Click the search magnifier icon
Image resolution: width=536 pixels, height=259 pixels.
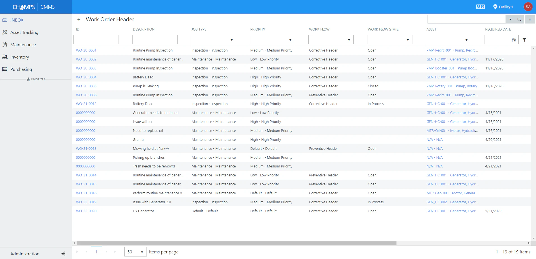(x=520, y=19)
